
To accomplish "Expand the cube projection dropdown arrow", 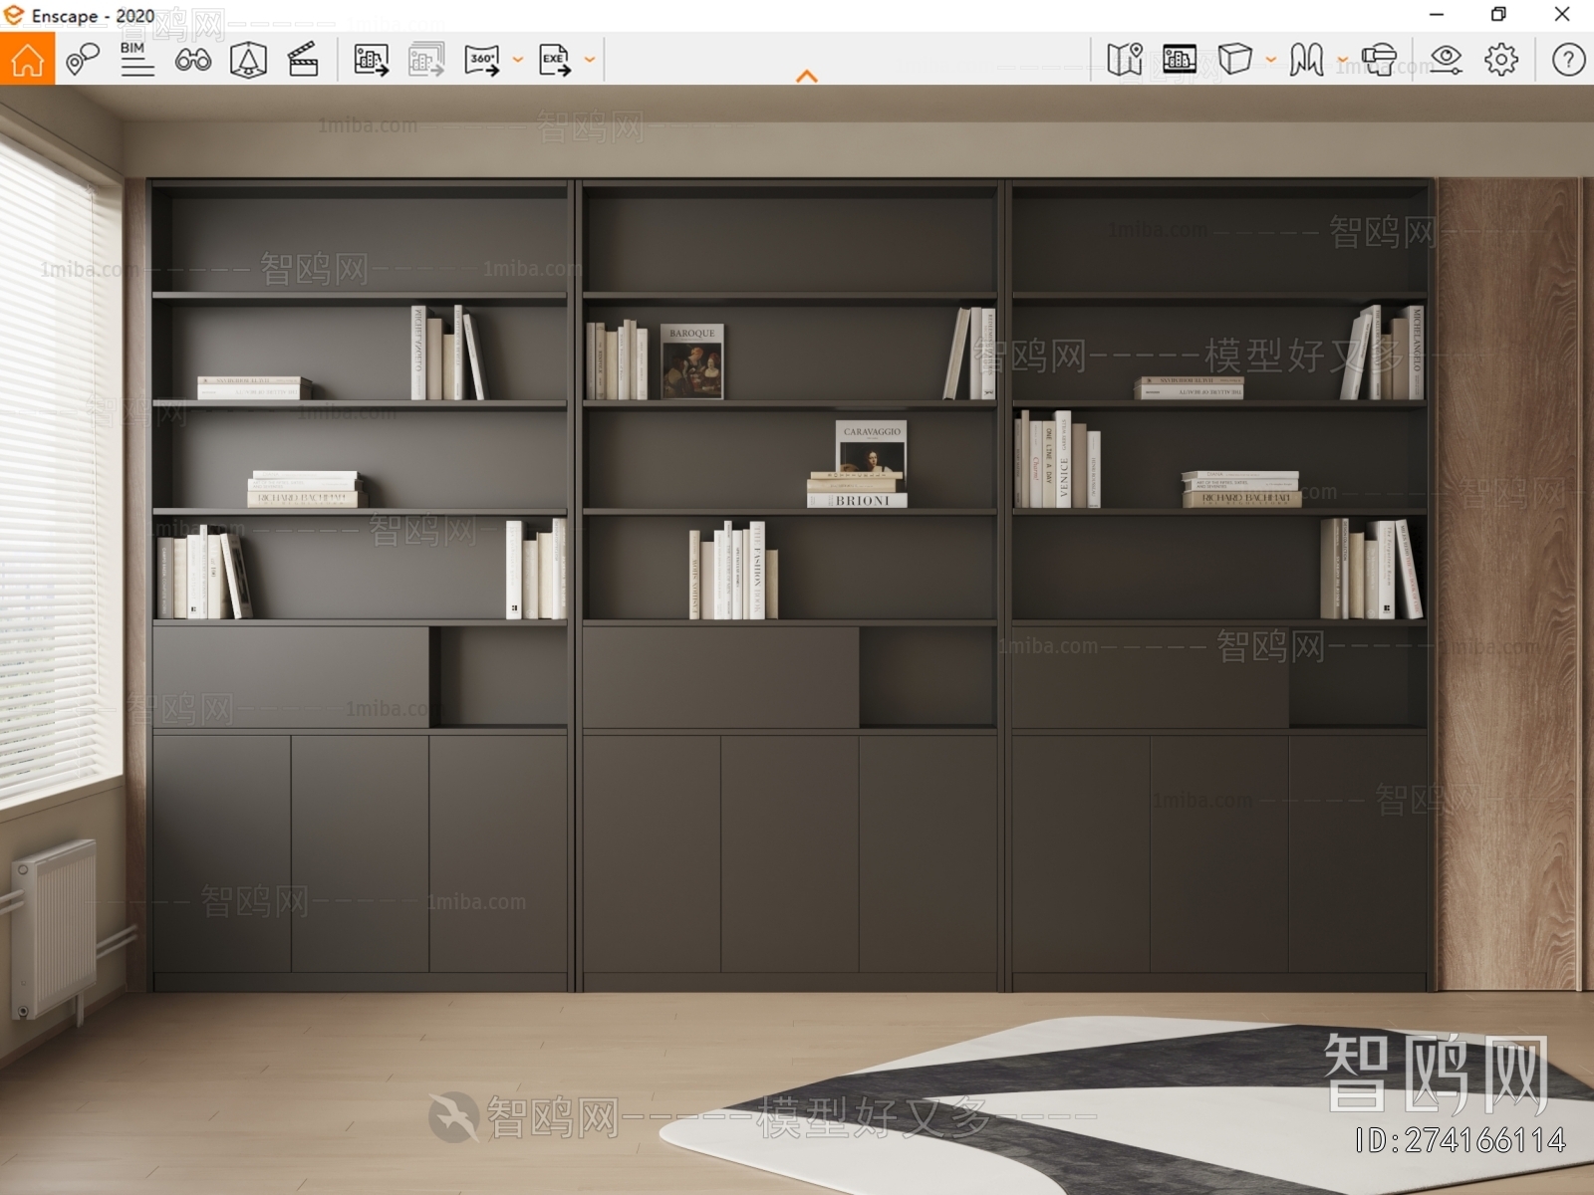I will (1271, 60).
